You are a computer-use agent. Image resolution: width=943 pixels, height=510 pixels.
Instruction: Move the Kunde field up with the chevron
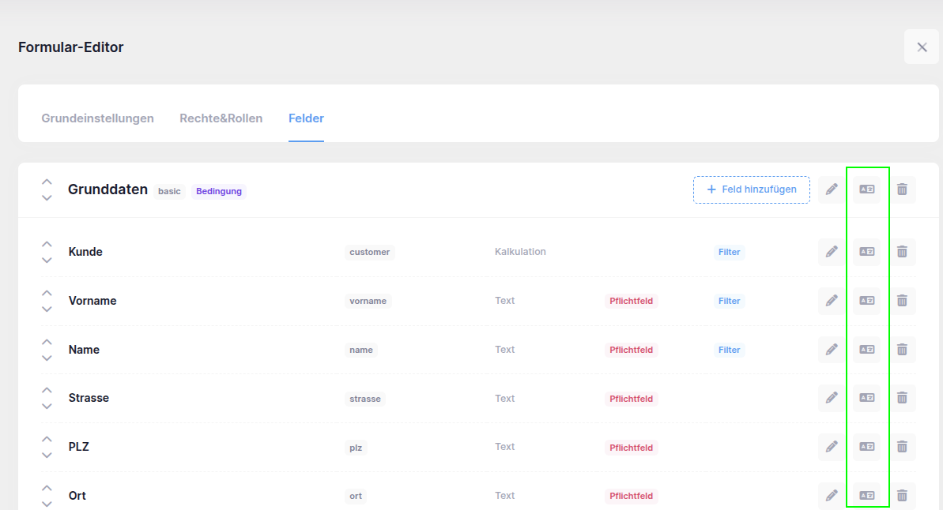tap(47, 243)
